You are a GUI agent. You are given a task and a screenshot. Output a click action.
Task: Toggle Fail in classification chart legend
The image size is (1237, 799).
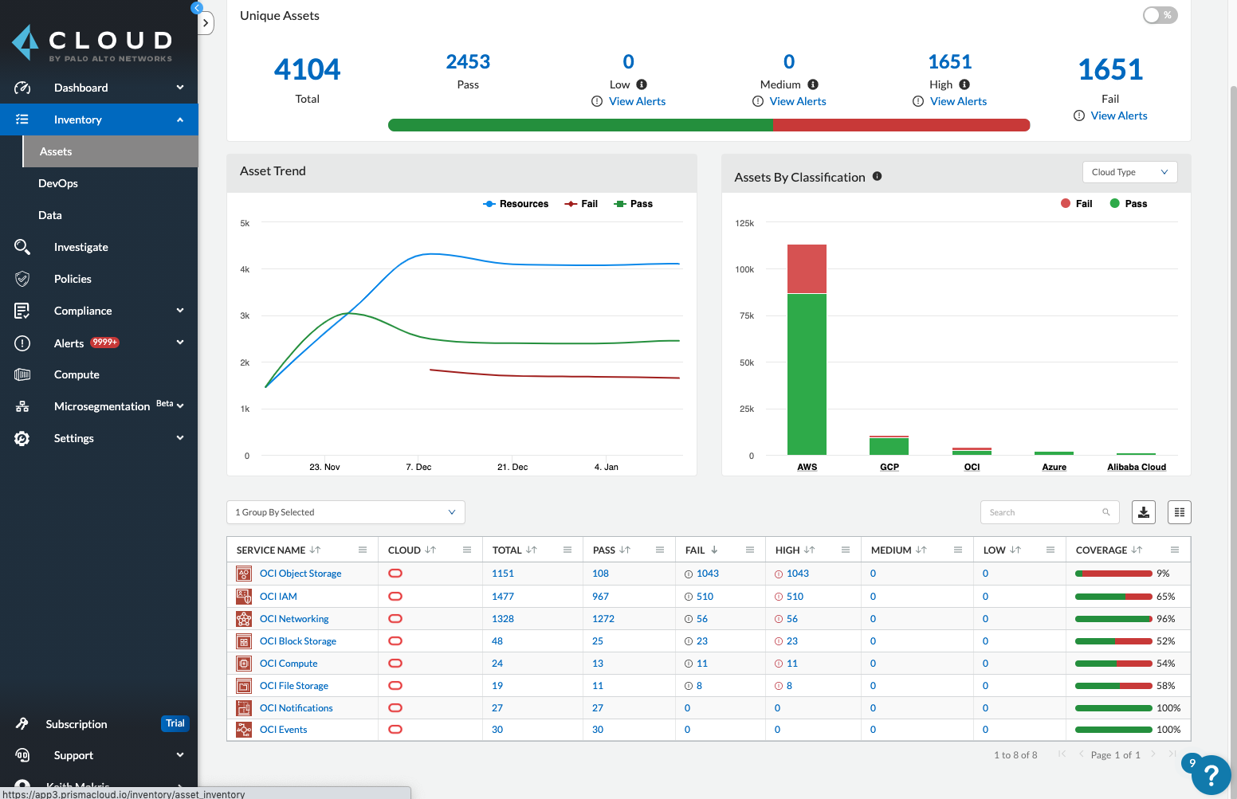[1076, 204]
